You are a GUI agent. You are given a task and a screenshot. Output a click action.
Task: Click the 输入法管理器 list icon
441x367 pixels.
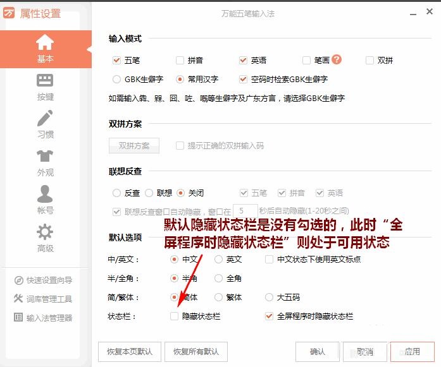pos(18,317)
